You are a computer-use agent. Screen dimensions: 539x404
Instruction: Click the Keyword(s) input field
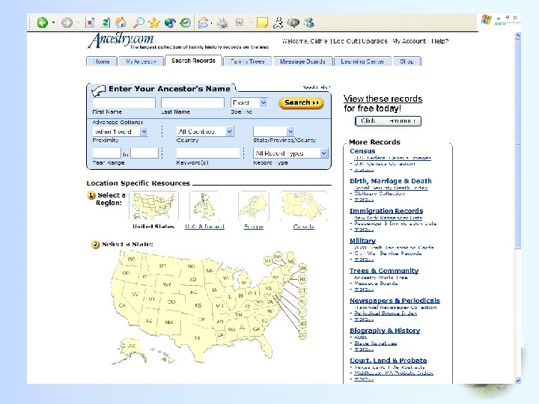(208, 153)
